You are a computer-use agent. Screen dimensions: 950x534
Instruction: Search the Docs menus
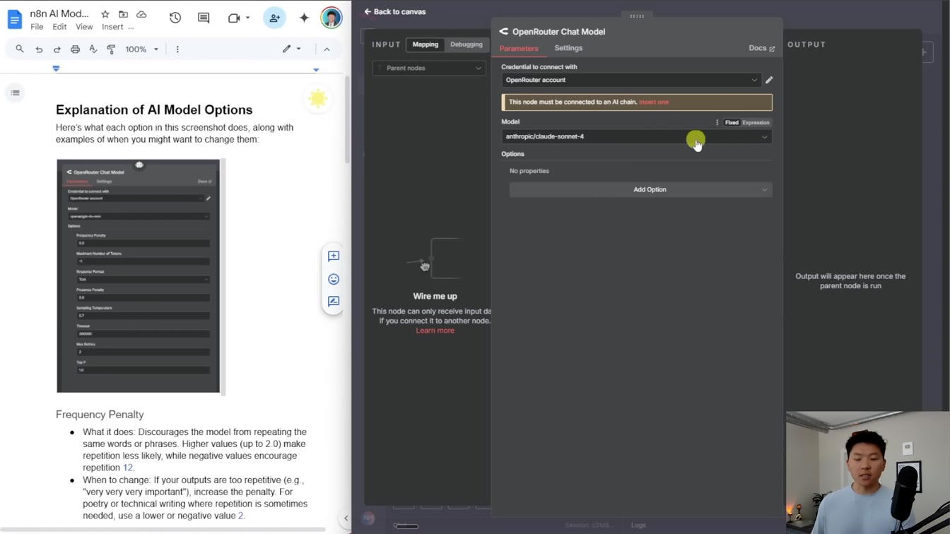[x=20, y=49]
